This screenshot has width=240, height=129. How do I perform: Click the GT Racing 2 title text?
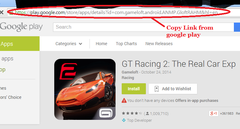[x=179, y=64]
